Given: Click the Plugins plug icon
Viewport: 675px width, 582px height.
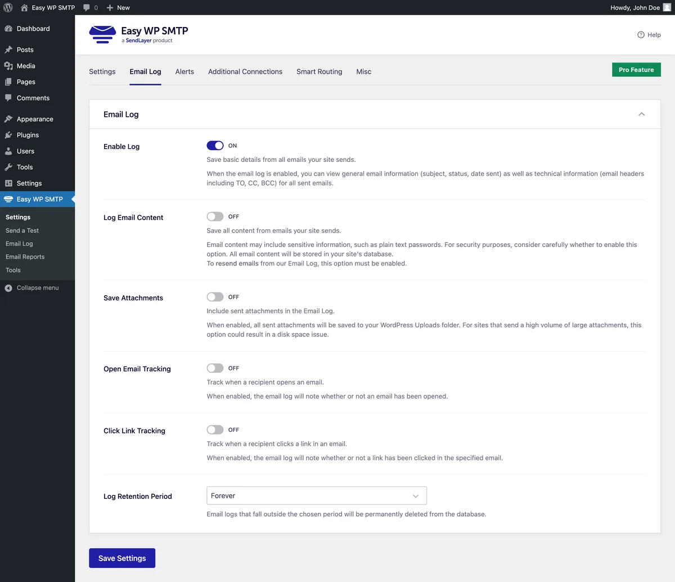Looking at the screenshot, I should (x=8, y=135).
